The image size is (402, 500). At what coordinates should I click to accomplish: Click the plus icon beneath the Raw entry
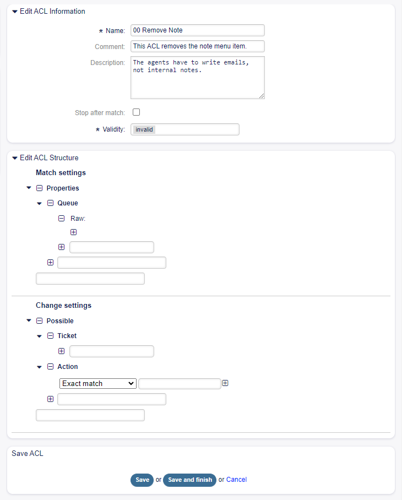[x=73, y=232]
